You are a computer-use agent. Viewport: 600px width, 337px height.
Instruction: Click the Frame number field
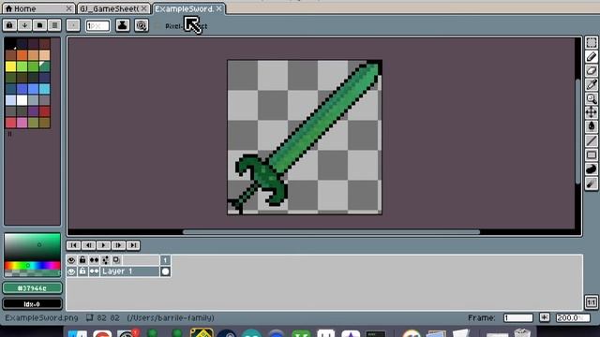518,317
